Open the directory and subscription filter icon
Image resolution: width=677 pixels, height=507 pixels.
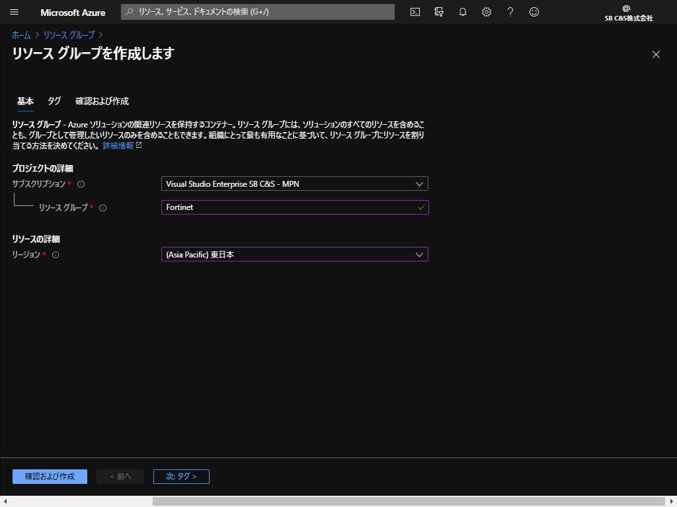[439, 12]
